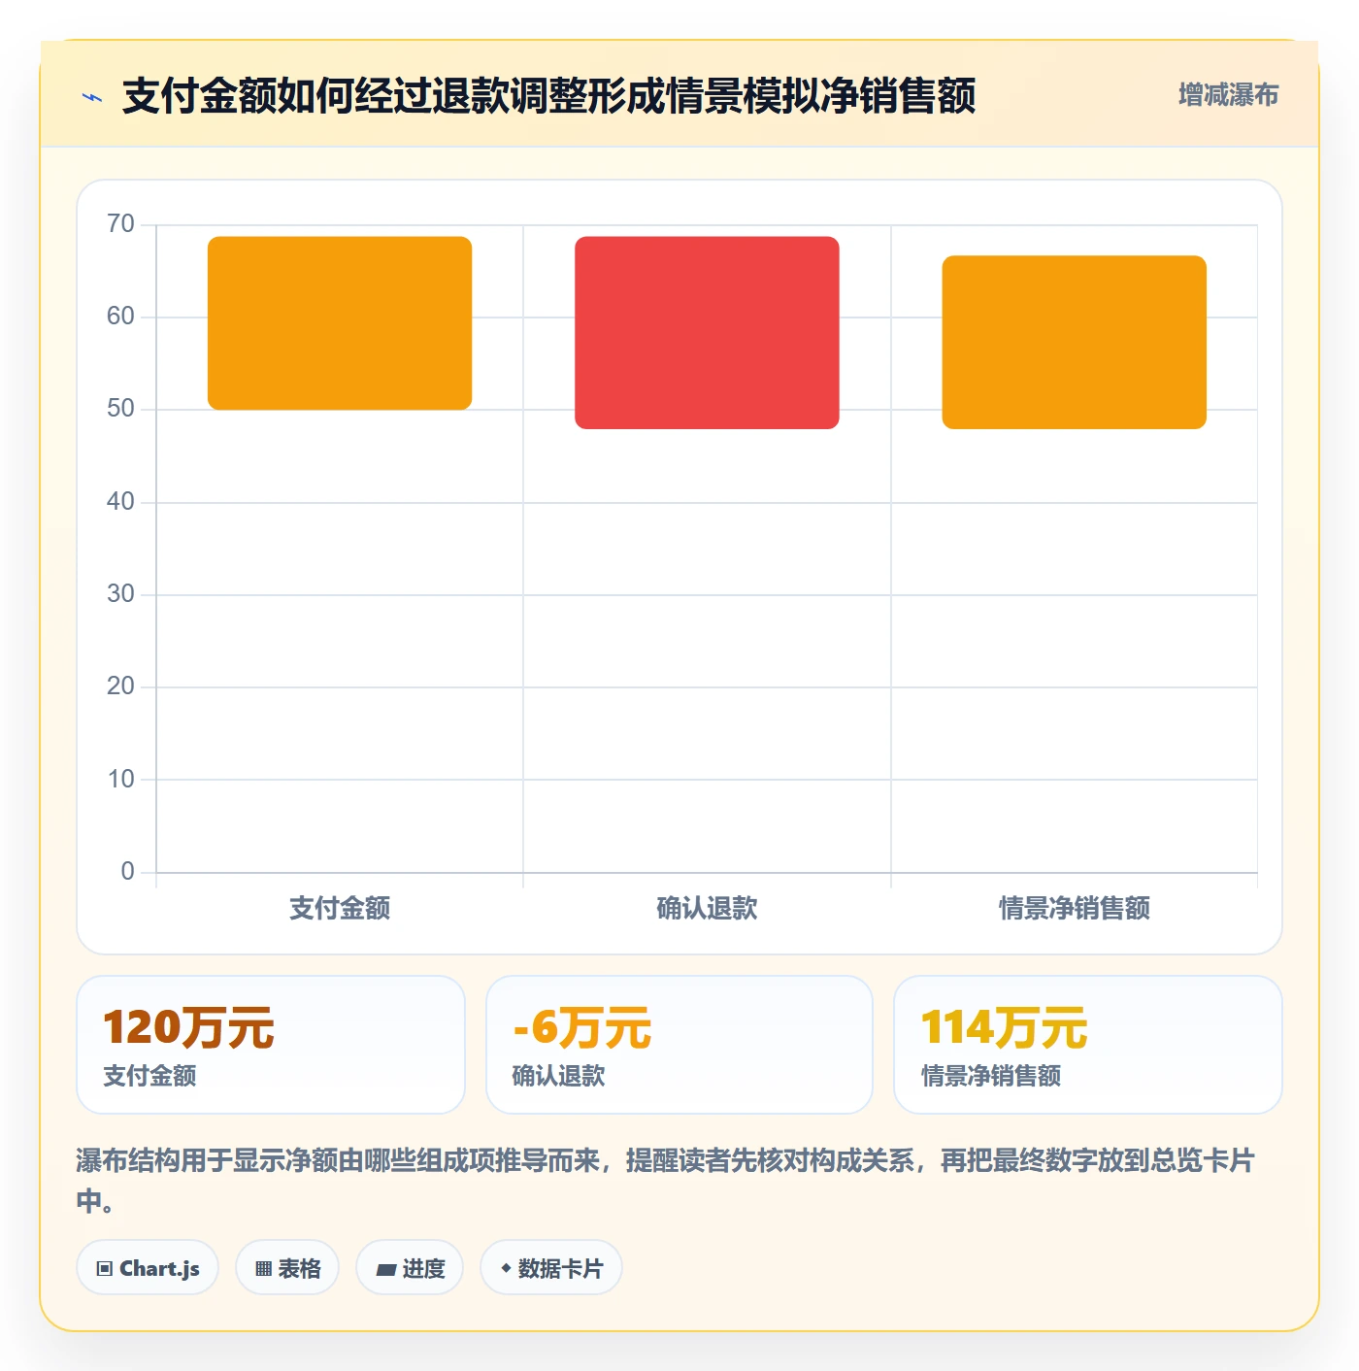Open the 120万元 支付金额 data card
The height and width of the screenshot is (1371, 1359).
click(271, 1045)
